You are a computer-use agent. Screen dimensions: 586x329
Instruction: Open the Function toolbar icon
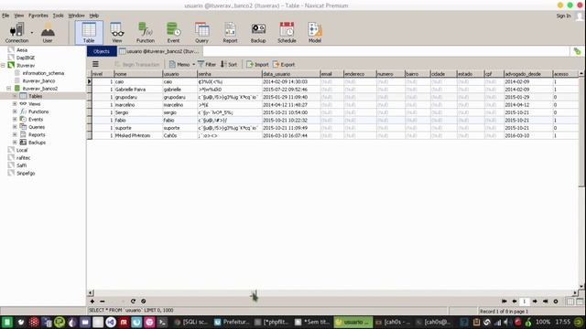(x=145, y=33)
